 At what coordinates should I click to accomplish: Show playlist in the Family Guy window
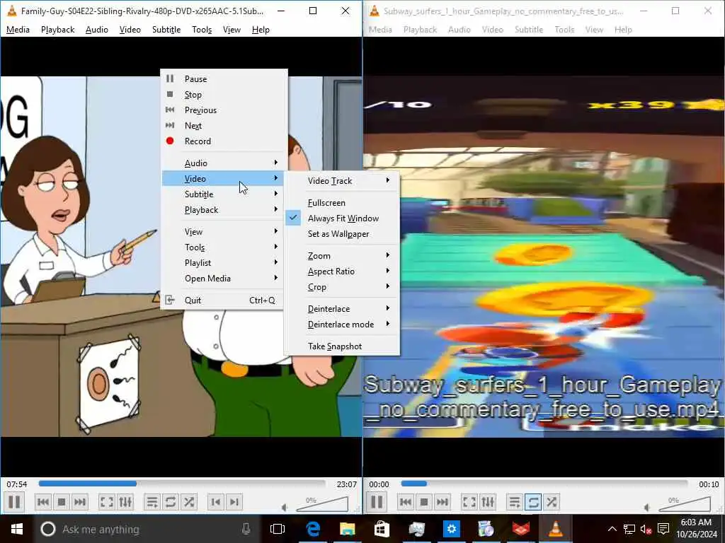tap(152, 502)
